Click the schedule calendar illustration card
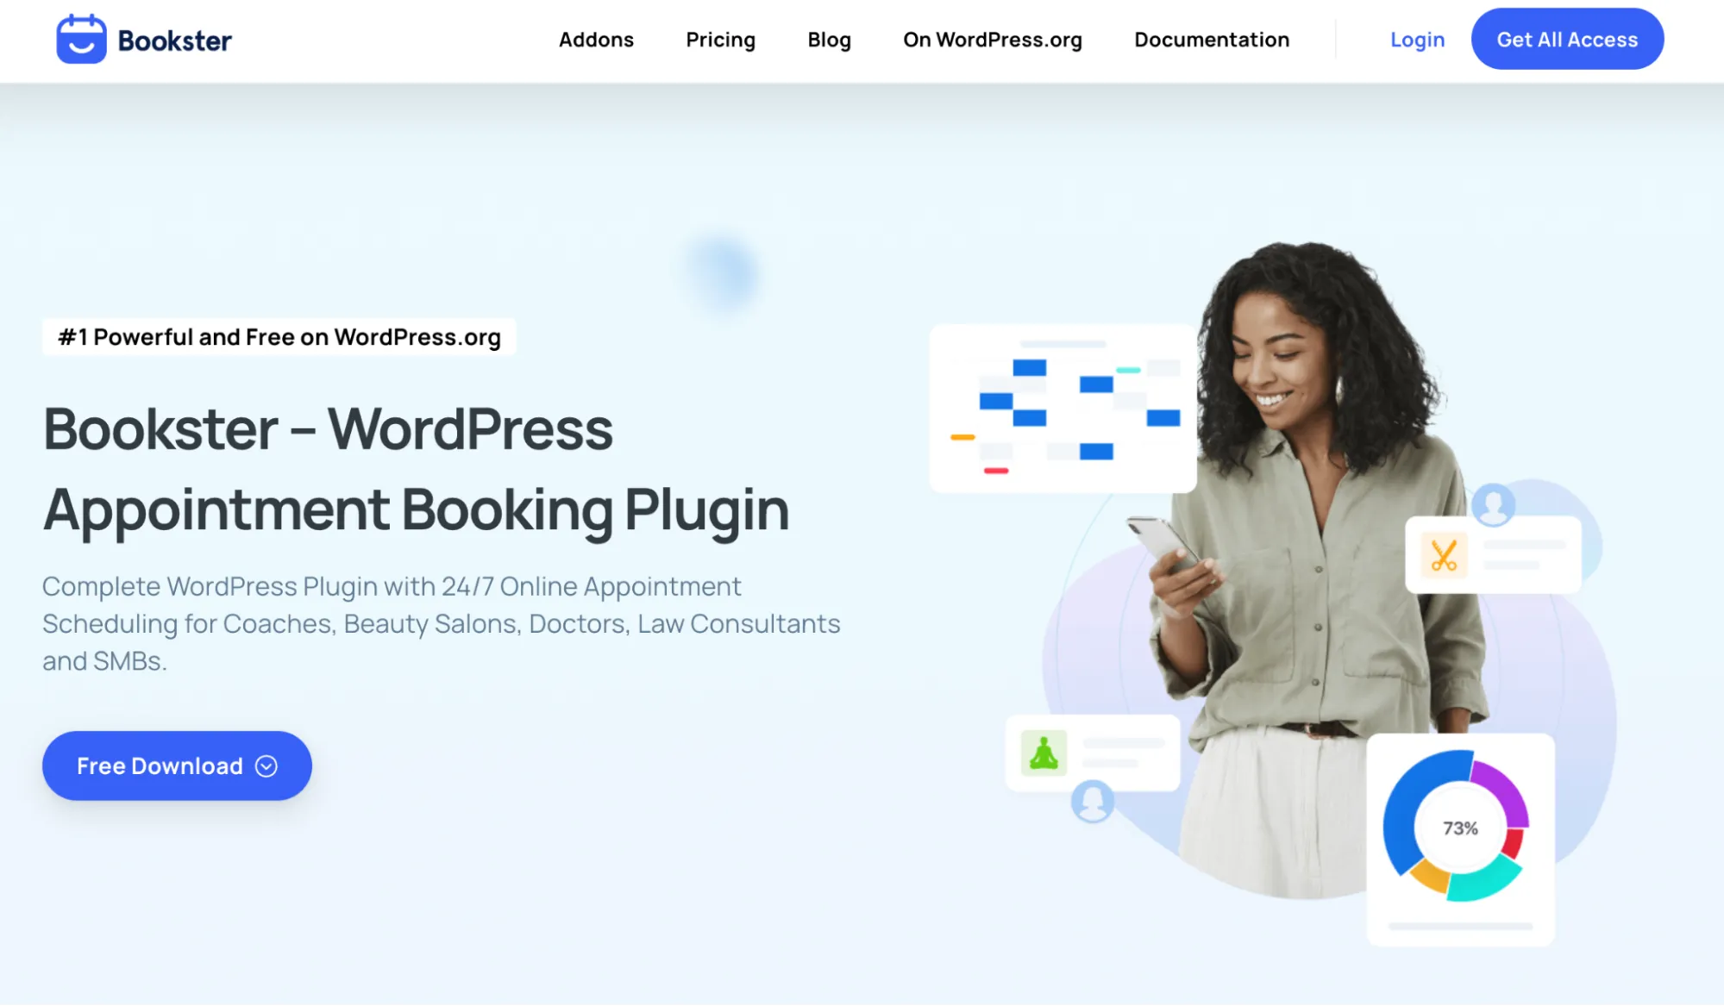 coord(1063,409)
